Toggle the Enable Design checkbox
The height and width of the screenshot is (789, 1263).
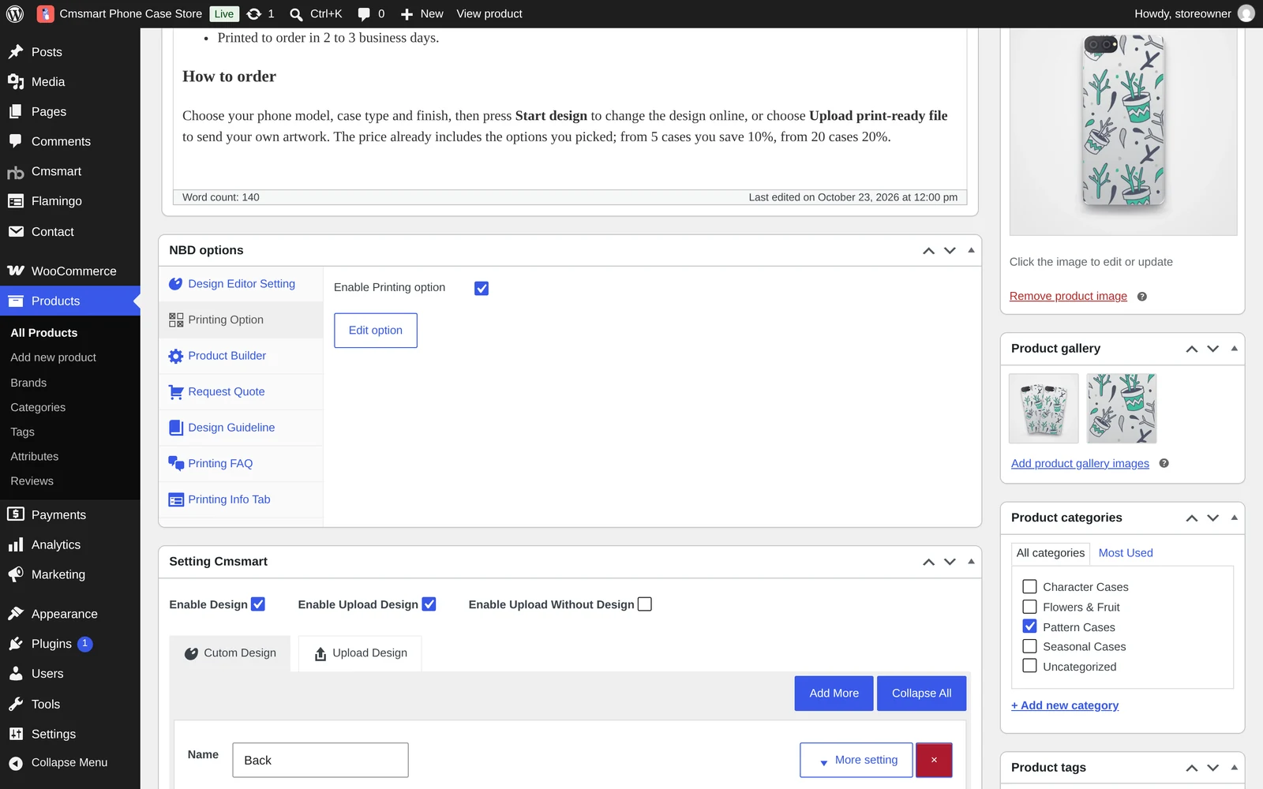(x=258, y=604)
